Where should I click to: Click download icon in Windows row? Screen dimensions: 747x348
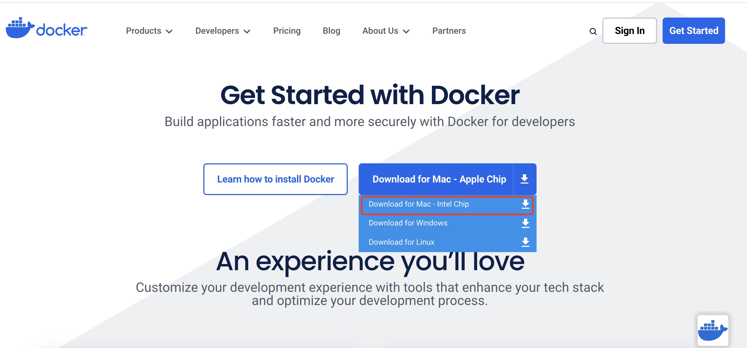pos(526,223)
